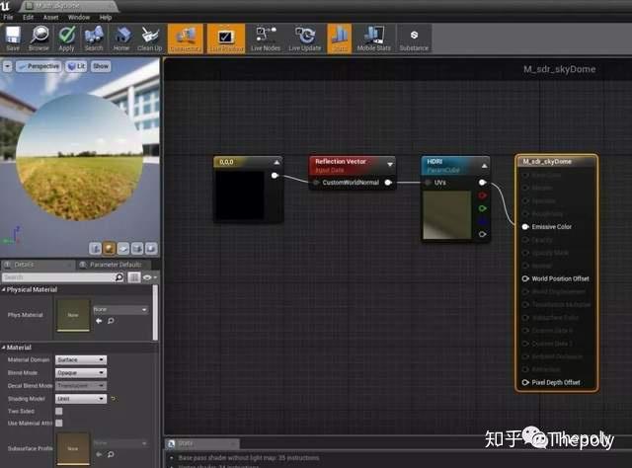Click the HDRI node alpha output pin
The height and width of the screenshot is (468, 632).
[x=482, y=234]
